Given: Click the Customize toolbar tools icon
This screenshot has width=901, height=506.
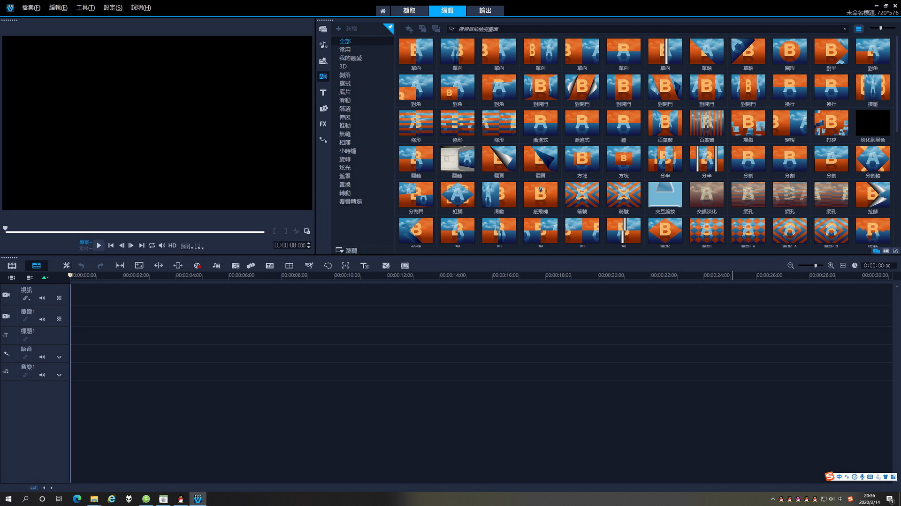Looking at the screenshot, I should [x=66, y=266].
